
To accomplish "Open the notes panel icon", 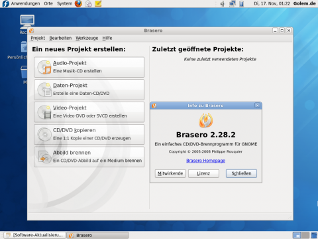I will click(98, 3).
